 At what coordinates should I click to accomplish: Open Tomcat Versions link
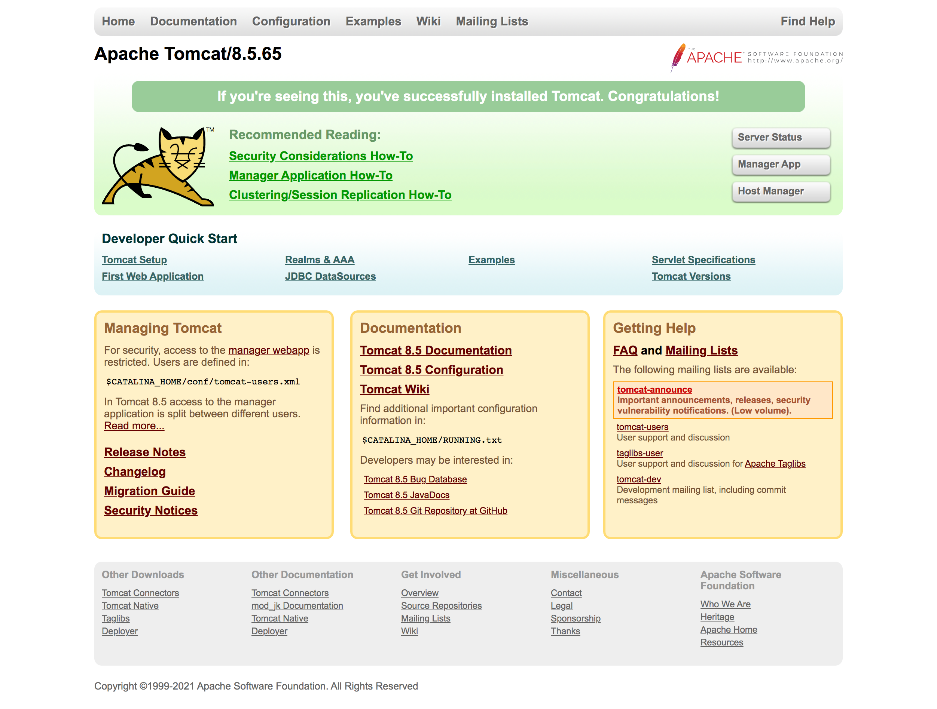click(691, 276)
